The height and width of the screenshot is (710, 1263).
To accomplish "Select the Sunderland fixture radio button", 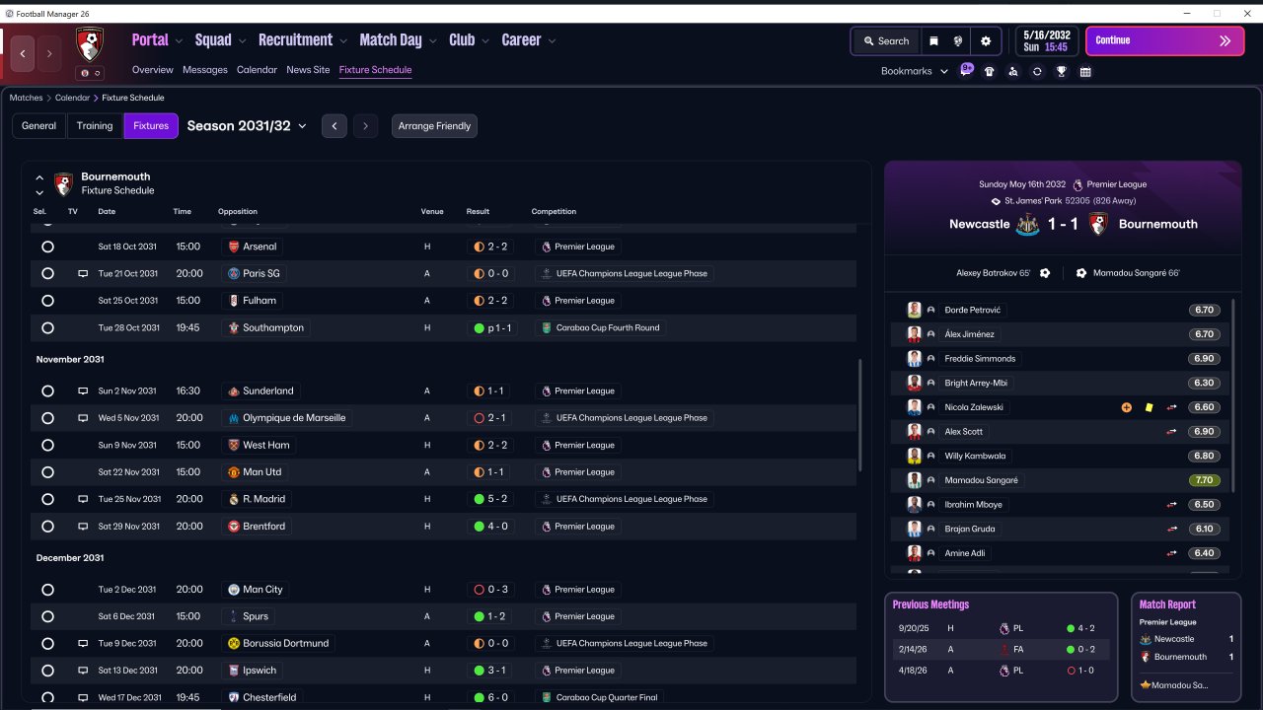I will (x=47, y=391).
